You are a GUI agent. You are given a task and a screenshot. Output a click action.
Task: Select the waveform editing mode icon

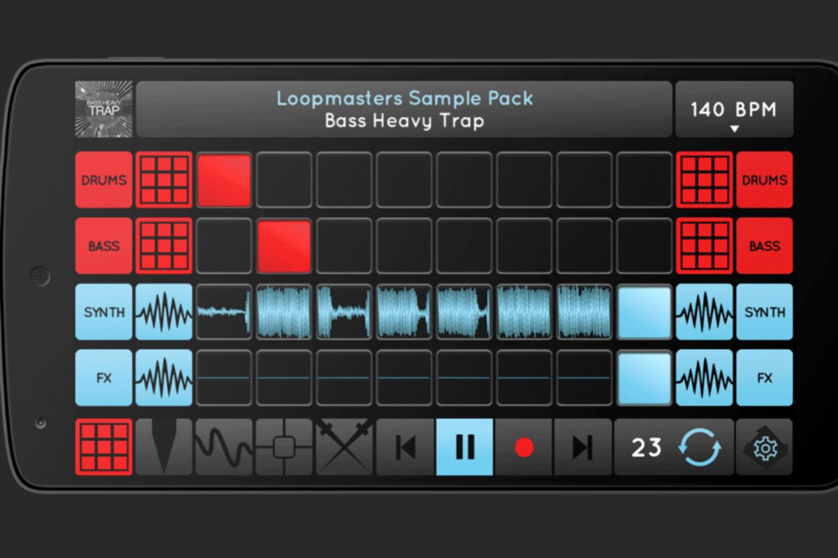pos(224,448)
